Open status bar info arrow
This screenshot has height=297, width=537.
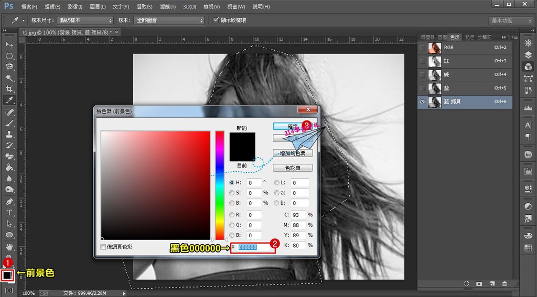[124, 293]
